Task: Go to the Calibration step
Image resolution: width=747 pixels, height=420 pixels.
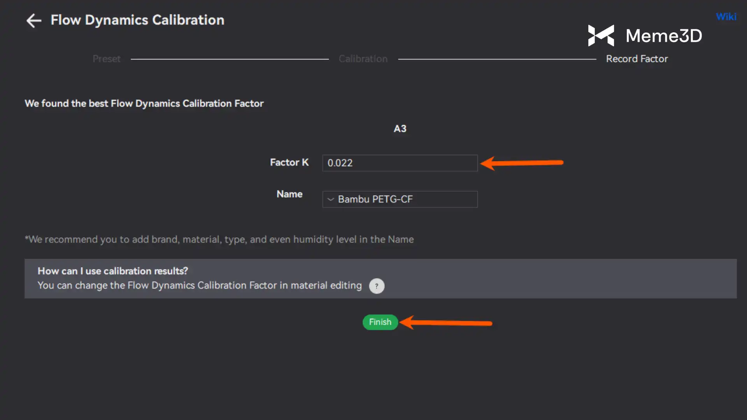Action: pyautogui.click(x=363, y=59)
